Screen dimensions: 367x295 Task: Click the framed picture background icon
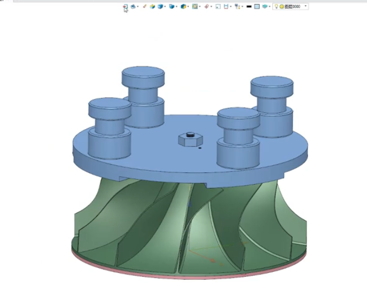pos(195,6)
